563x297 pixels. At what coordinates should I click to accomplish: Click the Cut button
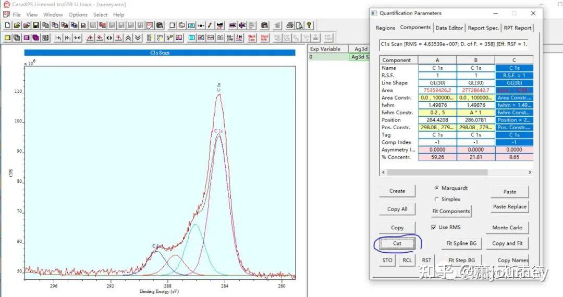pos(397,243)
